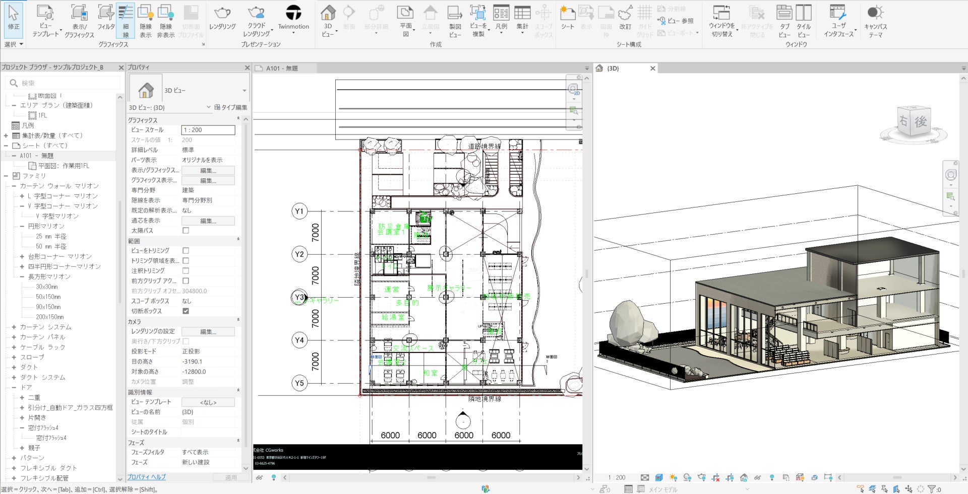Uncheck the 切断ボックス checkbox
The height and width of the screenshot is (494, 968).
186,311
